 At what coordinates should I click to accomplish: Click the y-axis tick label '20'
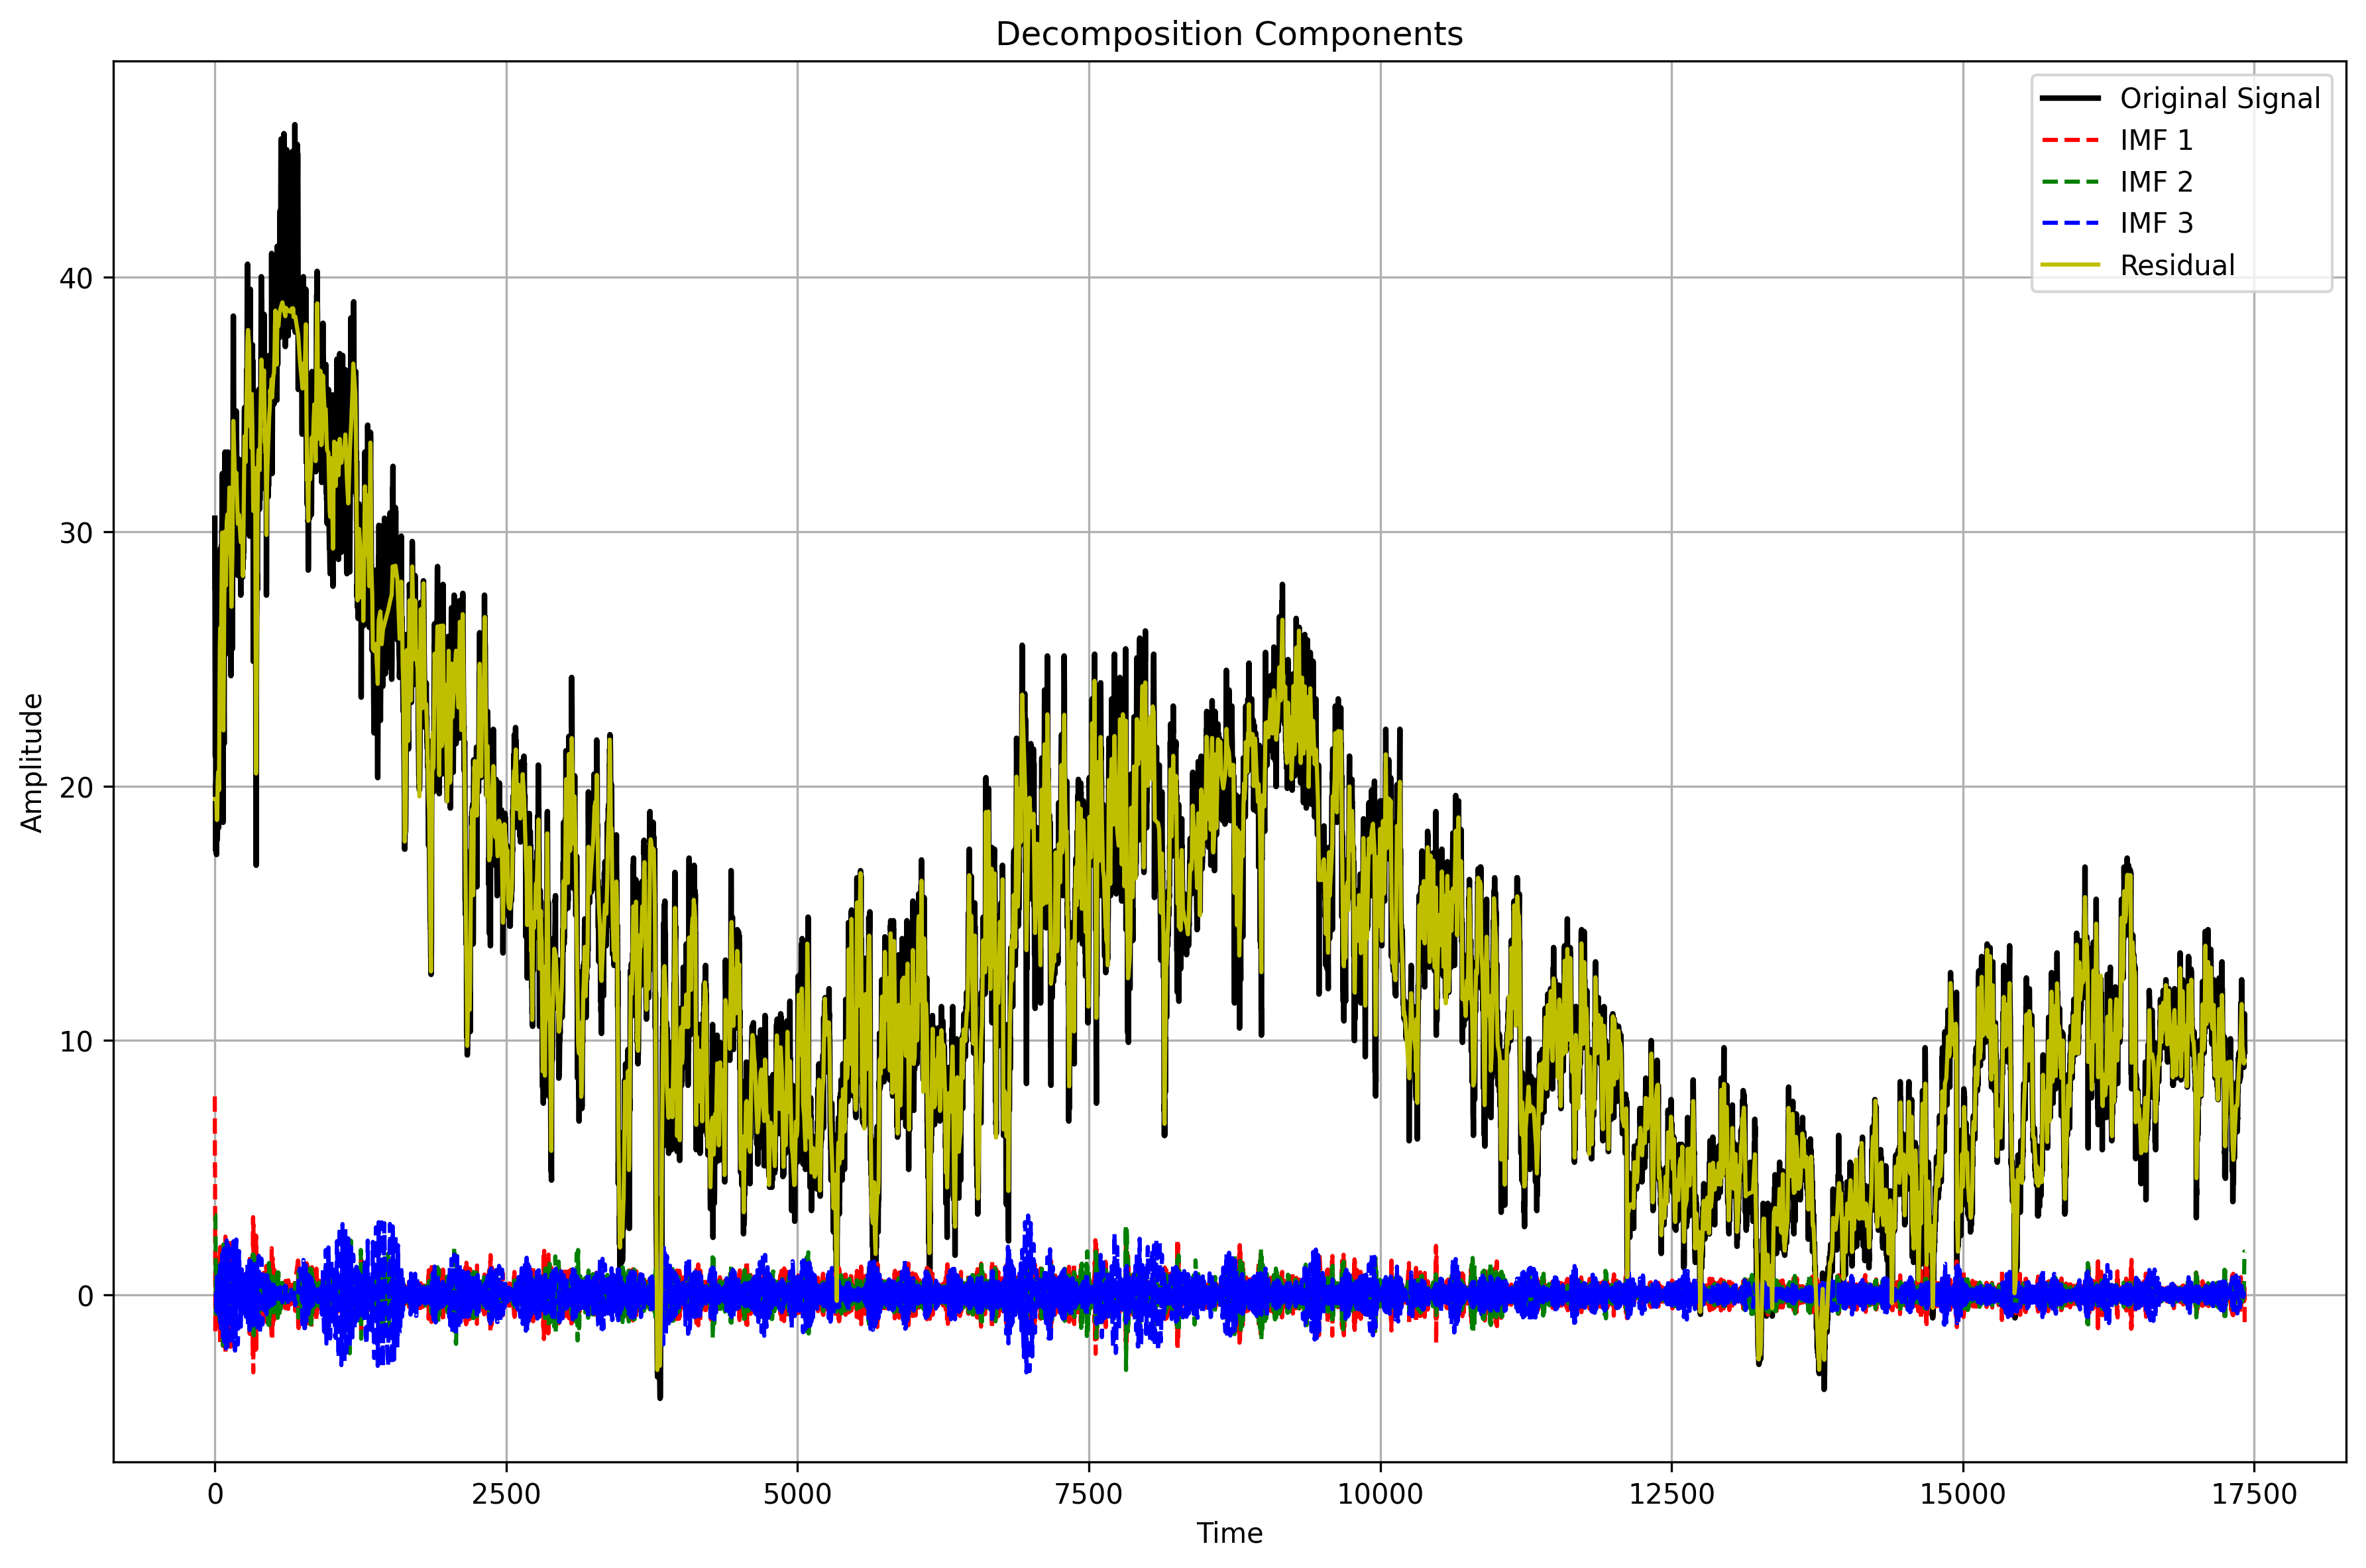(x=76, y=787)
